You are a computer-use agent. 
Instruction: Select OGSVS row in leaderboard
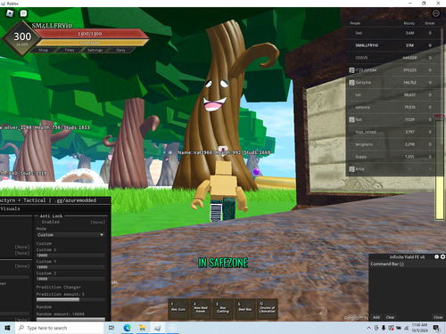tap(392, 58)
